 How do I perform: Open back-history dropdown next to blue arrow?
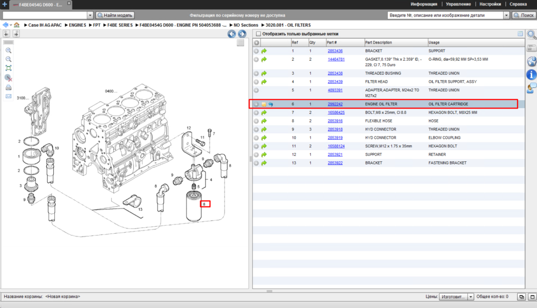coord(11,25)
